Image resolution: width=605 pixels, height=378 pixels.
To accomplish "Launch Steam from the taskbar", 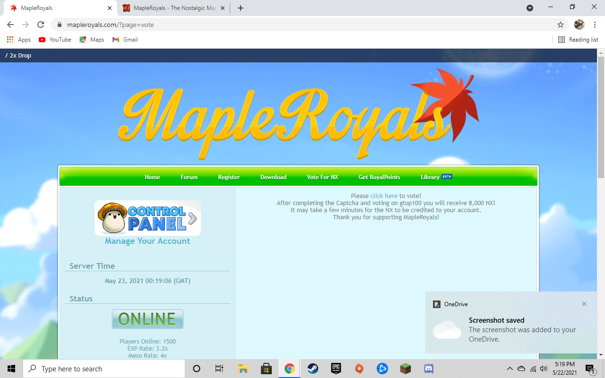I will pyautogui.click(x=312, y=369).
